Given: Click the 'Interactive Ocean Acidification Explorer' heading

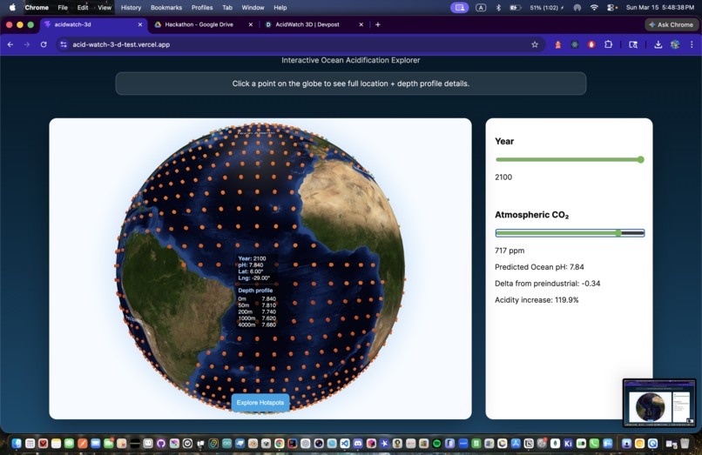Looking at the screenshot, I should point(350,60).
